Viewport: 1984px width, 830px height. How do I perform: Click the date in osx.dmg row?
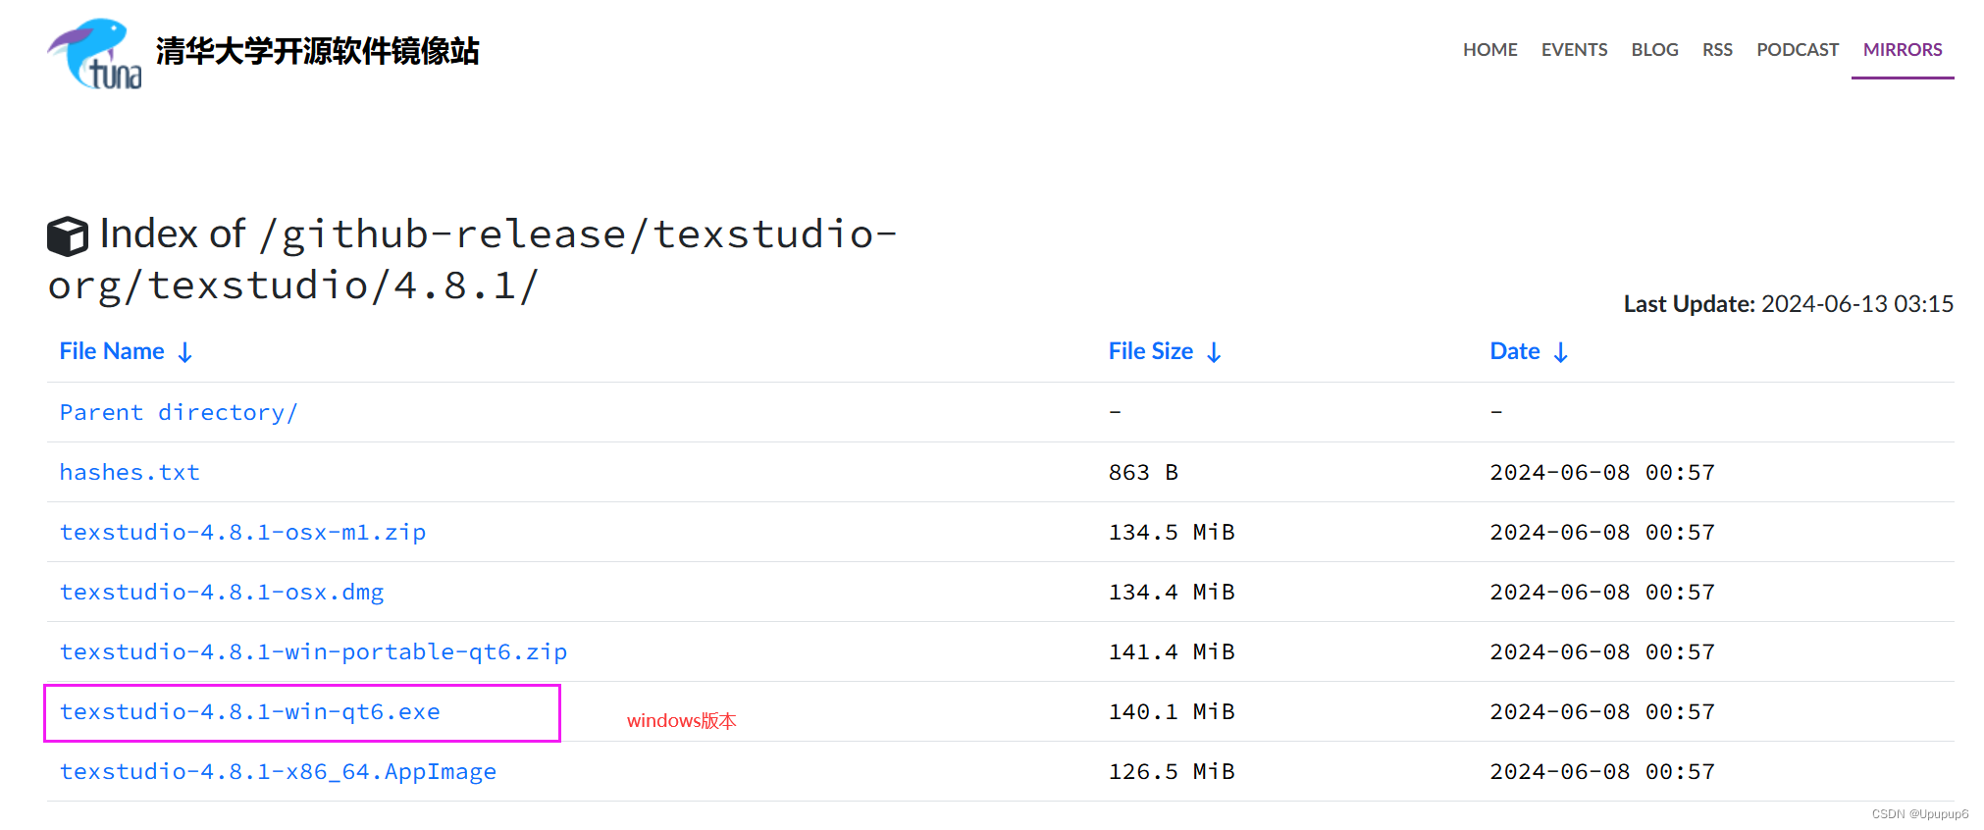coord(1602,592)
